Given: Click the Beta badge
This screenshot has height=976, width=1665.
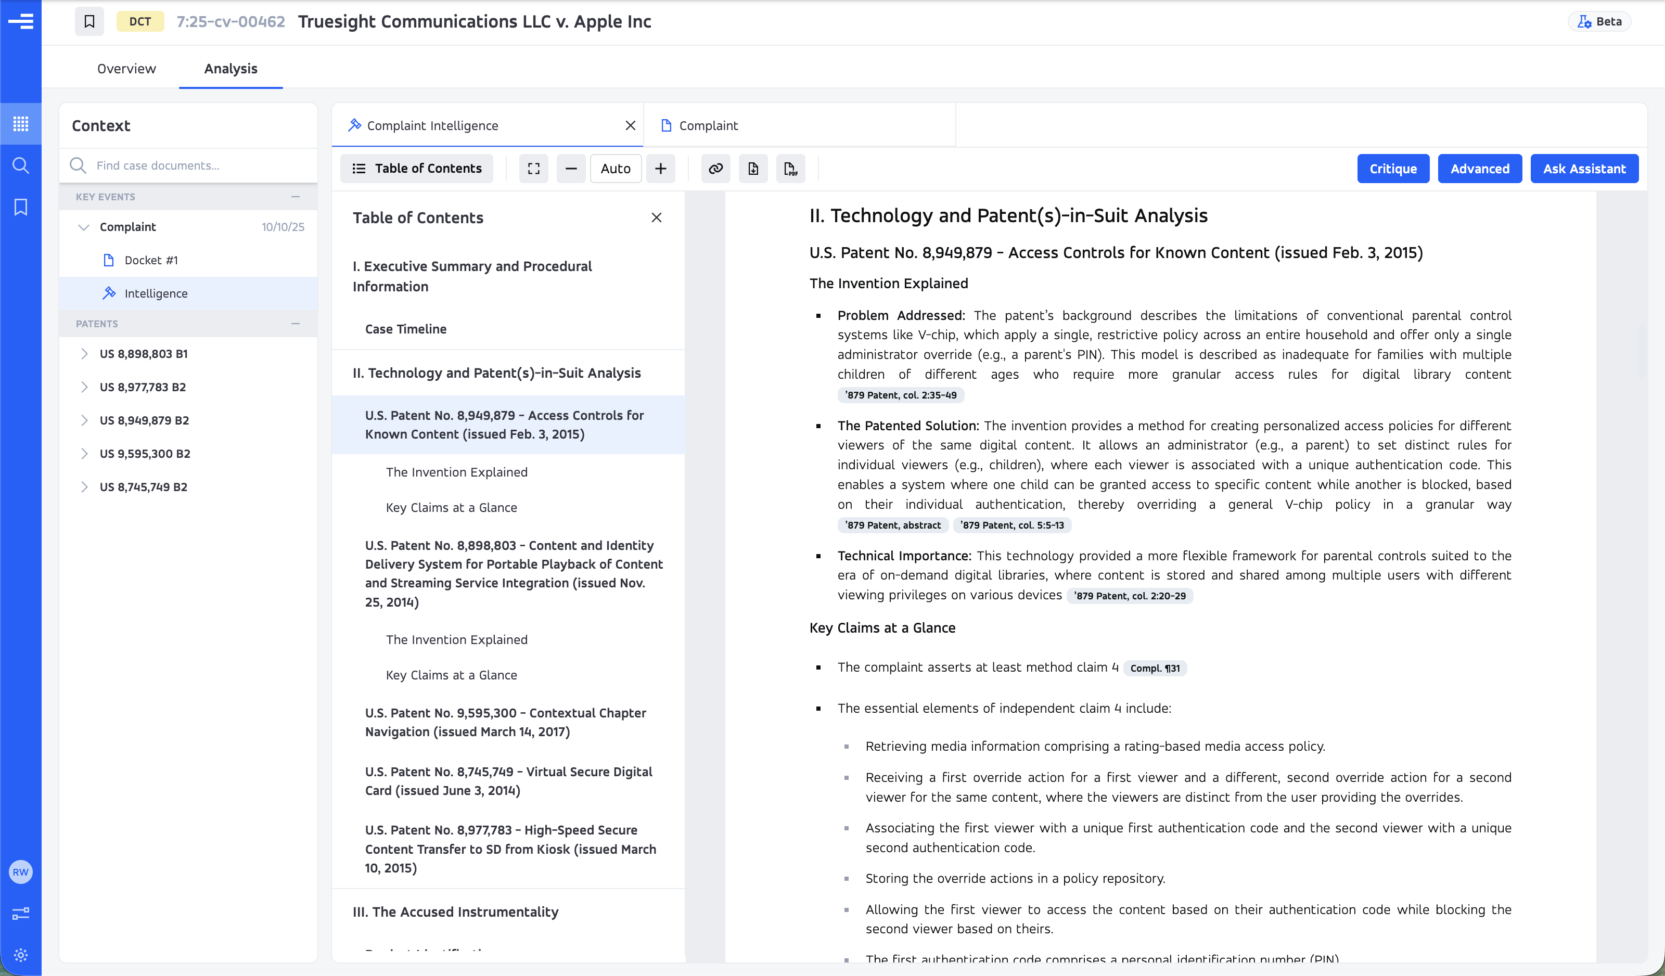Looking at the screenshot, I should (x=1599, y=21).
